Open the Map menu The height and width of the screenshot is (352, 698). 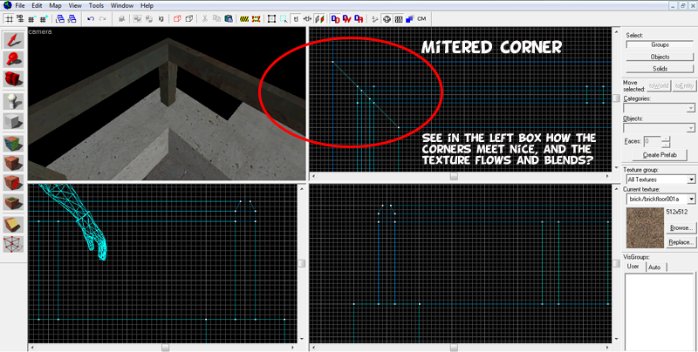click(55, 5)
